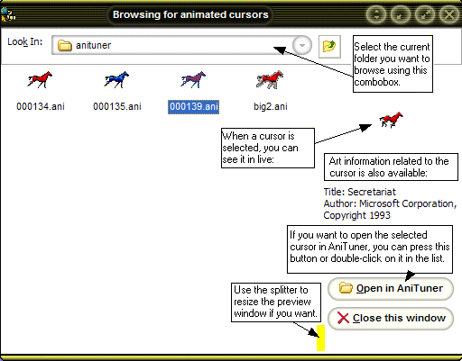This screenshot has height=361, width=462.
Task: Click the live animated cursor preview
Action: click(x=391, y=120)
